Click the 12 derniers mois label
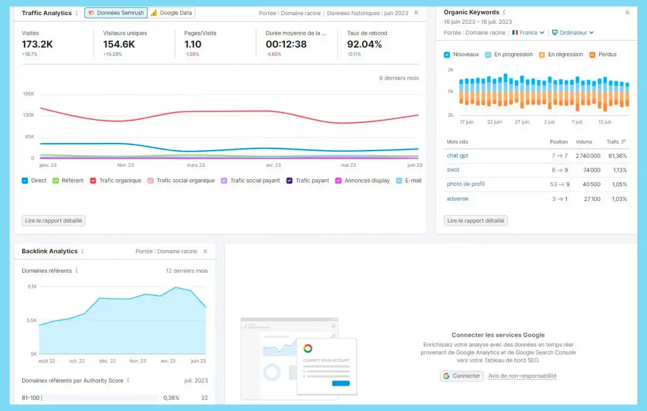 [x=187, y=271]
